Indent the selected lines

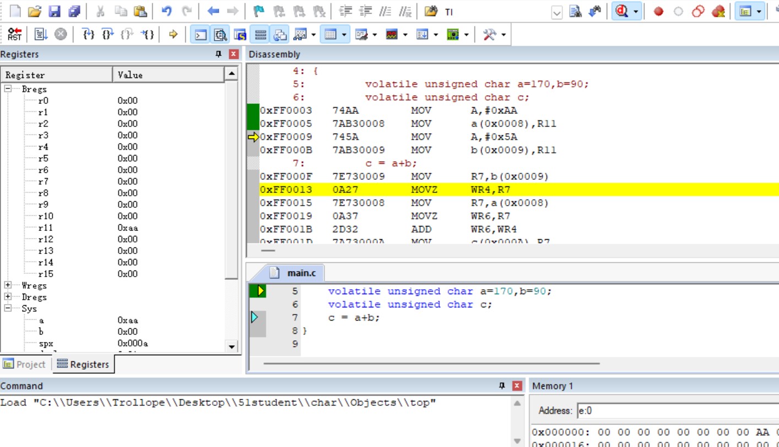[345, 11]
